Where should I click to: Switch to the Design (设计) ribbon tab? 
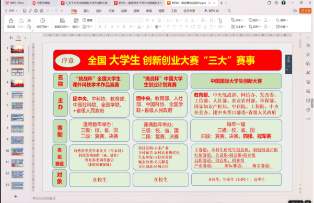(x=99, y=11)
